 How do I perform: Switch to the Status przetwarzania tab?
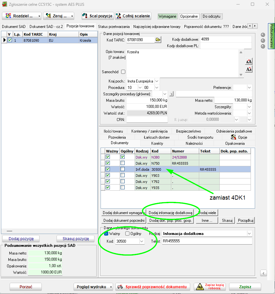[114, 27]
